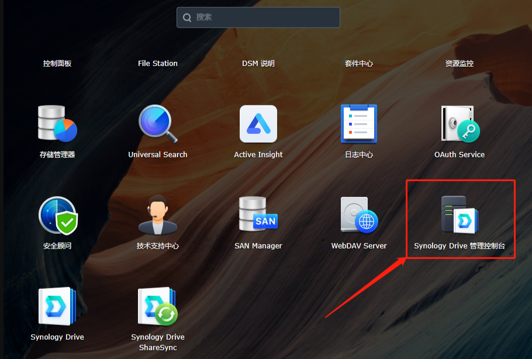Open DSM 说明 help label
Image resolution: width=532 pixels, height=359 pixels.
pyautogui.click(x=258, y=63)
